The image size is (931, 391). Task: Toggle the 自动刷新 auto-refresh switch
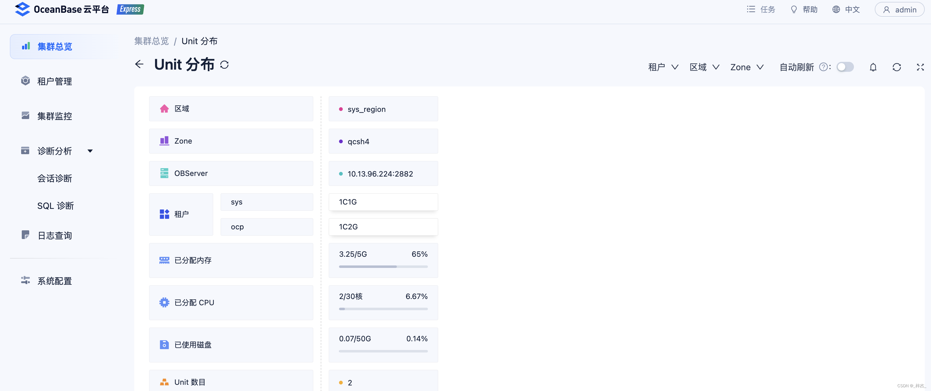[x=845, y=67]
